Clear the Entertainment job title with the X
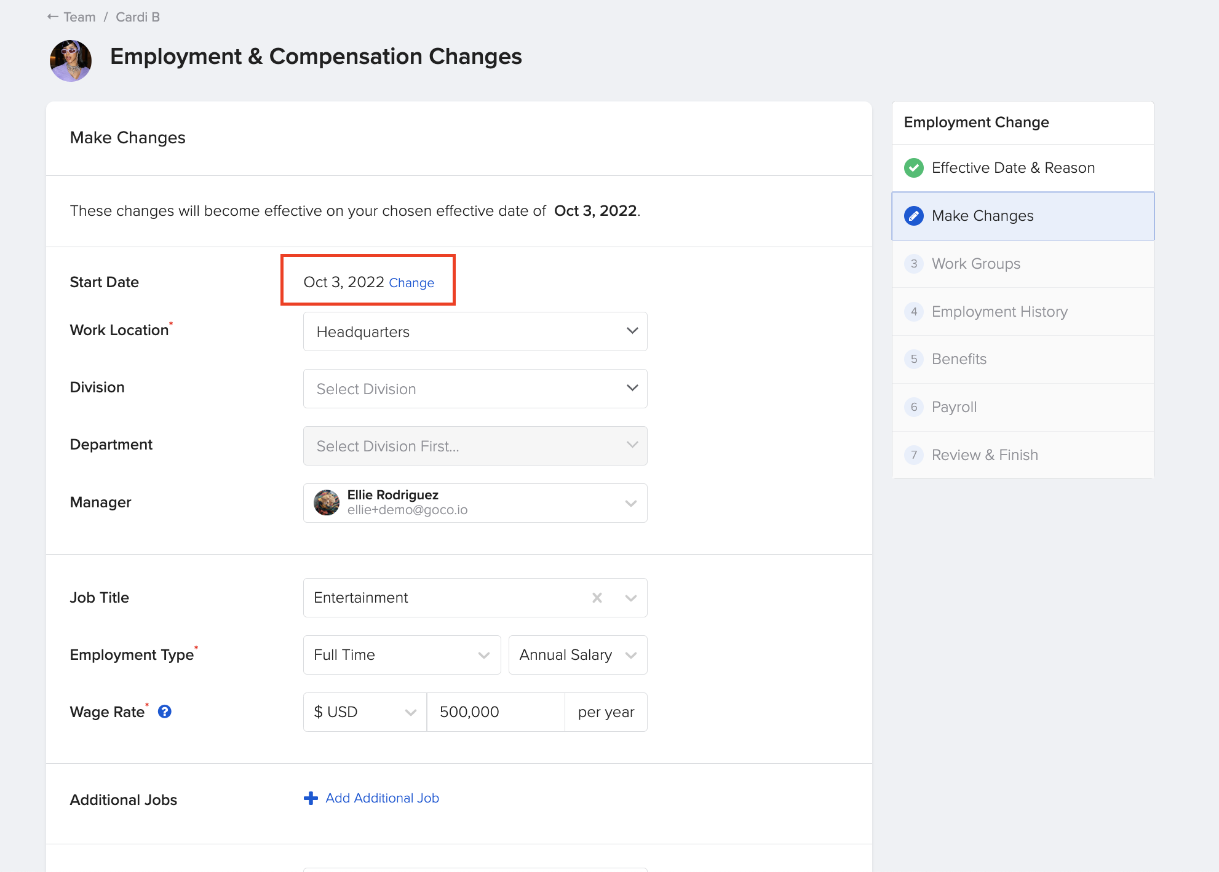This screenshot has height=872, width=1219. tap(596, 597)
